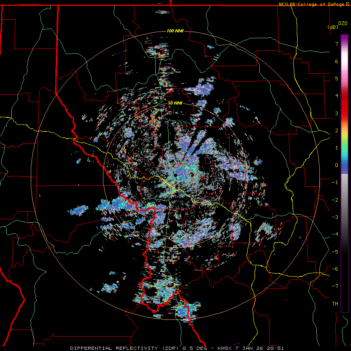Viewport: 351px width, 351px height.
Task: Click the 0 value on the color scale
Action: (337, 165)
